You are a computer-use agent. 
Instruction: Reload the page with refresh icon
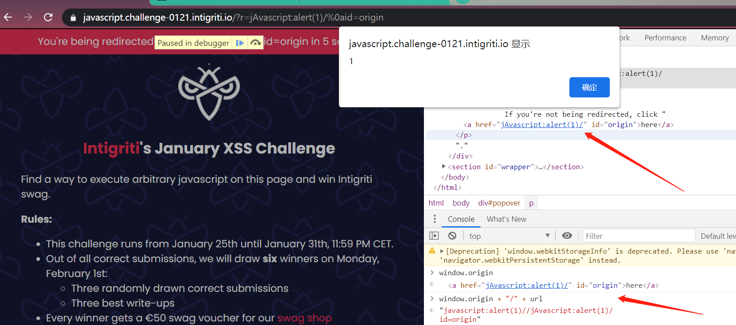48,18
